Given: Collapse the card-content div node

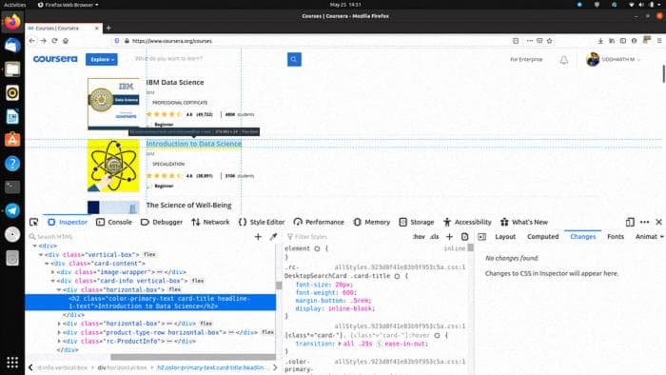Looking at the screenshot, I should click(x=47, y=264).
